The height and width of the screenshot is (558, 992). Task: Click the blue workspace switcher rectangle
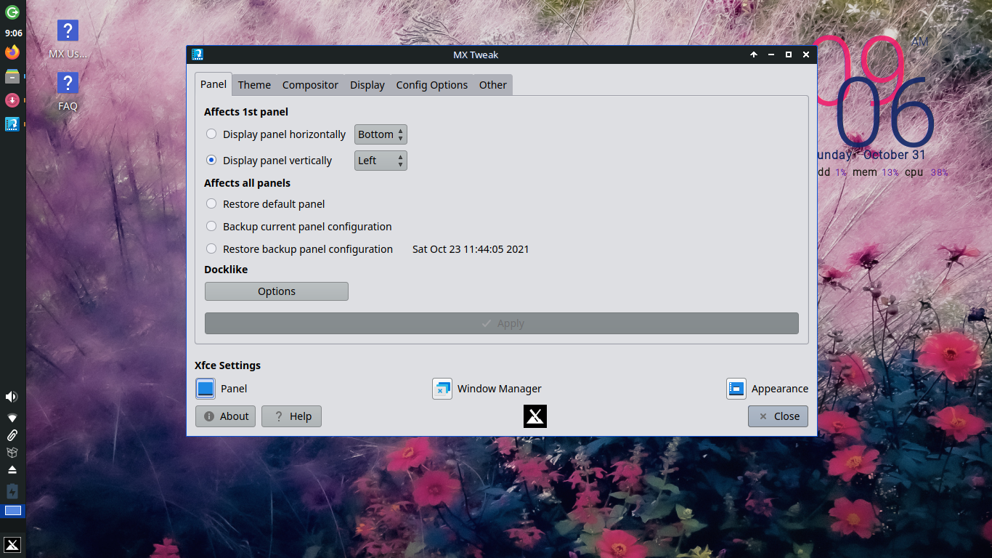pyautogui.click(x=13, y=511)
